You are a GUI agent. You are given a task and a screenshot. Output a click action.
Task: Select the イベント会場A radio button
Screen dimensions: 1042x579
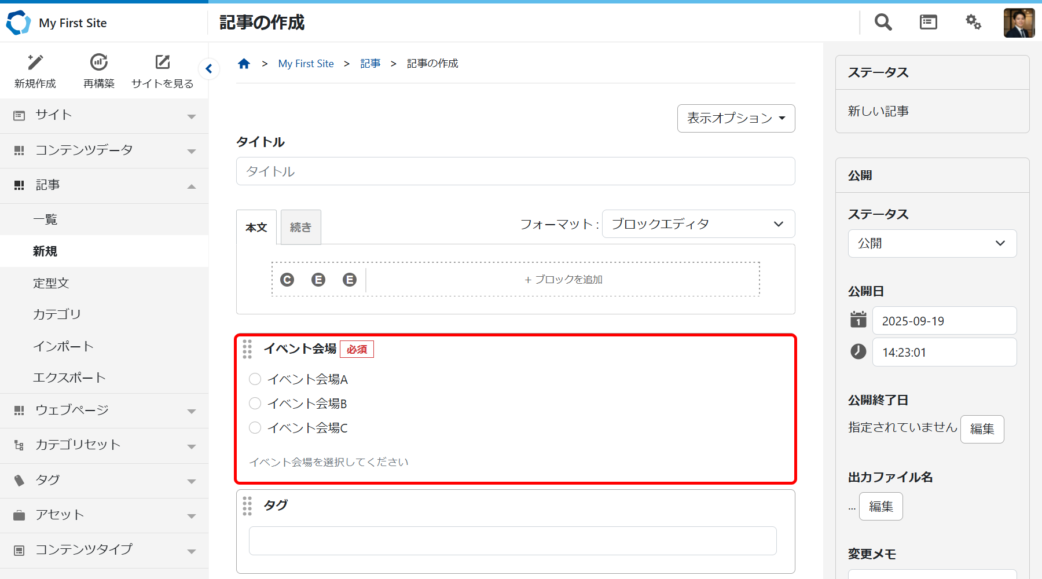tap(255, 379)
